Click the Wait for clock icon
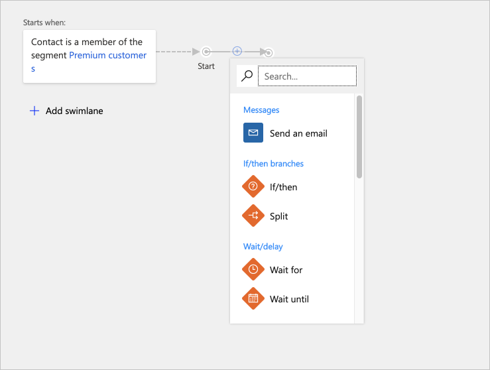The height and width of the screenshot is (370, 490). click(253, 270)
